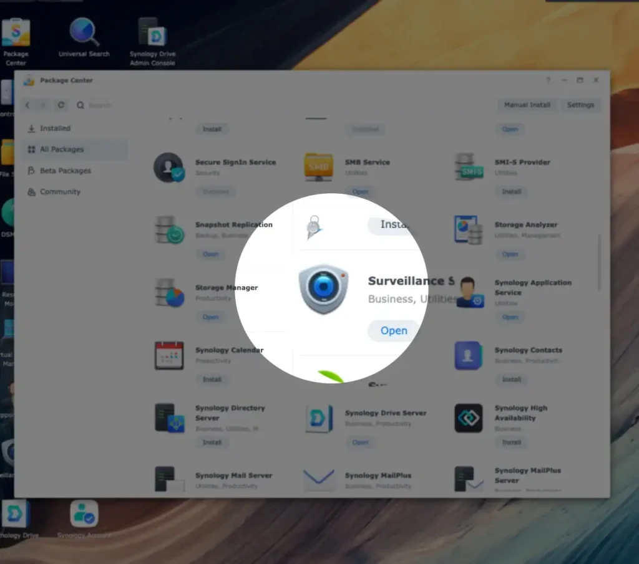Click the Snapshot Replication icon
The height and width of the screenshot is (564, 639).
point(169,230)
